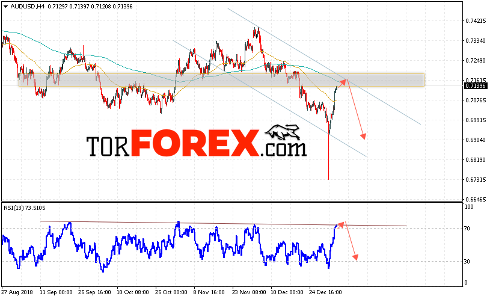The height and width of the screenshot is (299, 490).
Task: Select the 10 Oct 08:00 date label
Action: click(133, 292)
